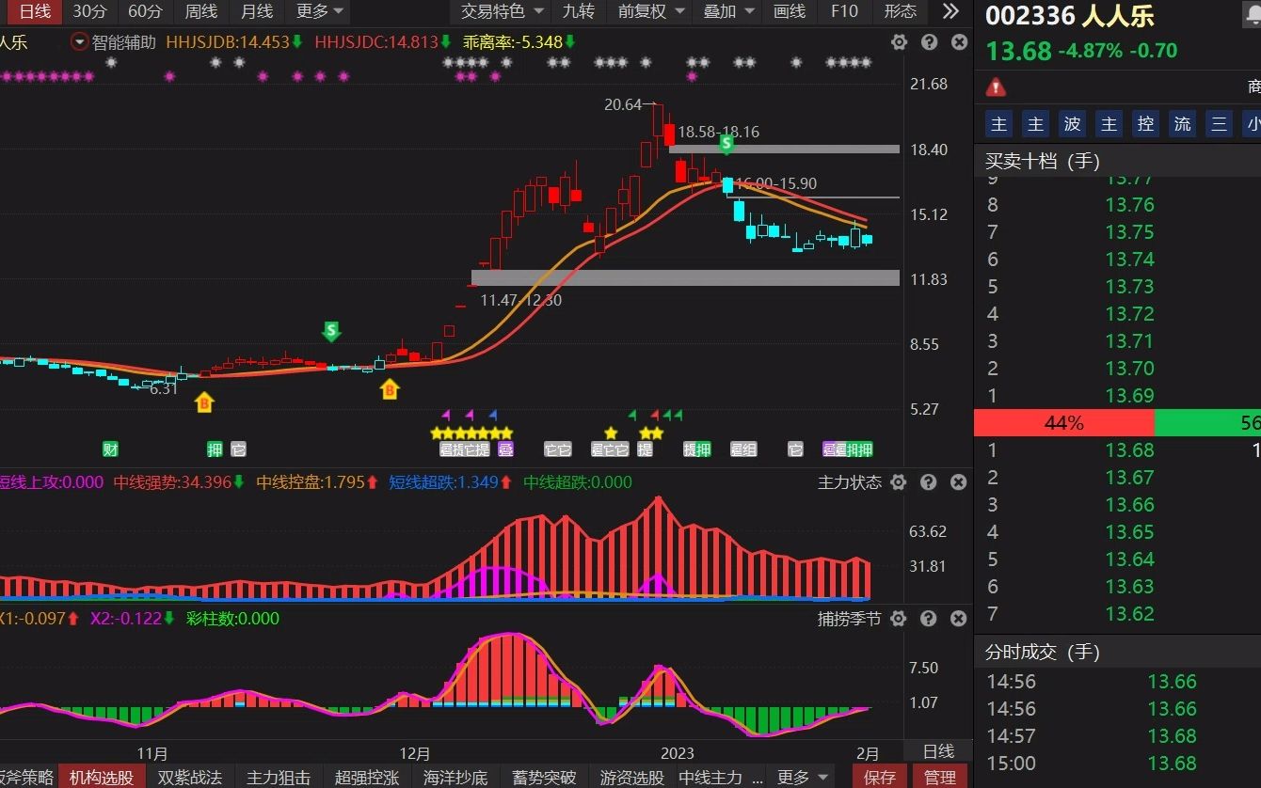This screenshot has height=788, width=1261.
Task: Click the yellow B buy marker in early December
Action: click(x=390, y=388)
